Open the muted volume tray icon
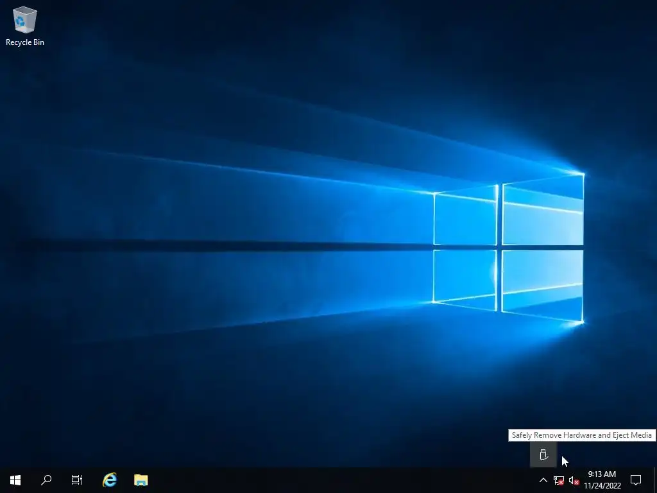 (574, 480)
